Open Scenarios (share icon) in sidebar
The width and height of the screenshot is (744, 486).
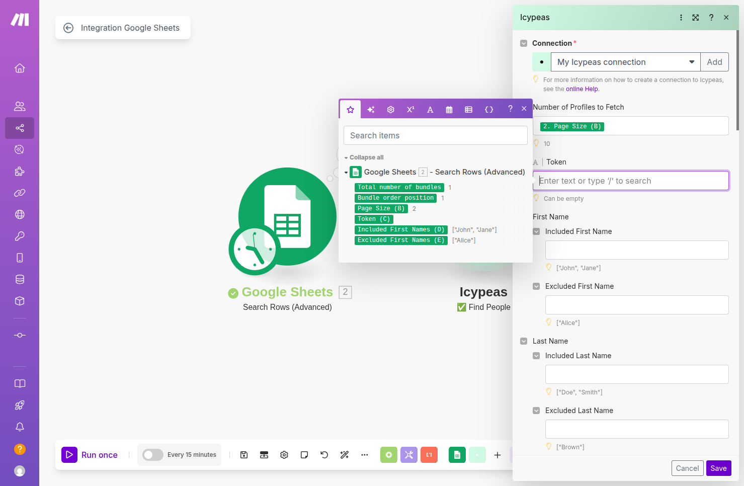click(x=20, y=128)
